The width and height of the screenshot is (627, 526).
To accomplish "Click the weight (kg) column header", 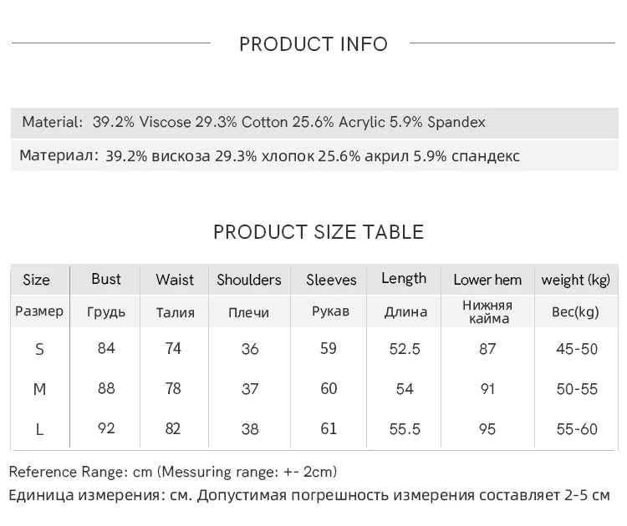I will click(x=575, y=280).
